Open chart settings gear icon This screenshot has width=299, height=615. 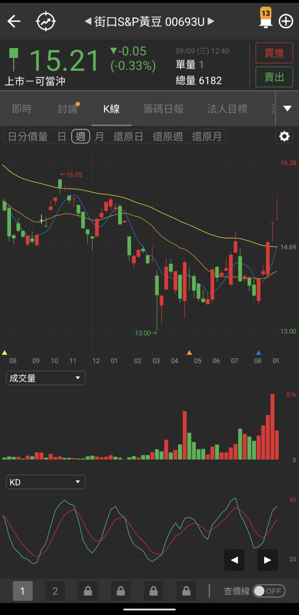pyautogui.click(x=284, y=137)
